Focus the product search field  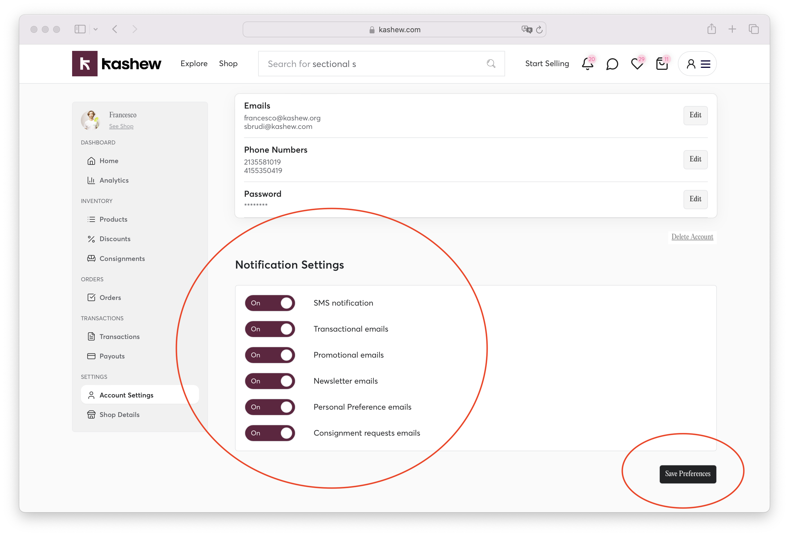[374, 64]
